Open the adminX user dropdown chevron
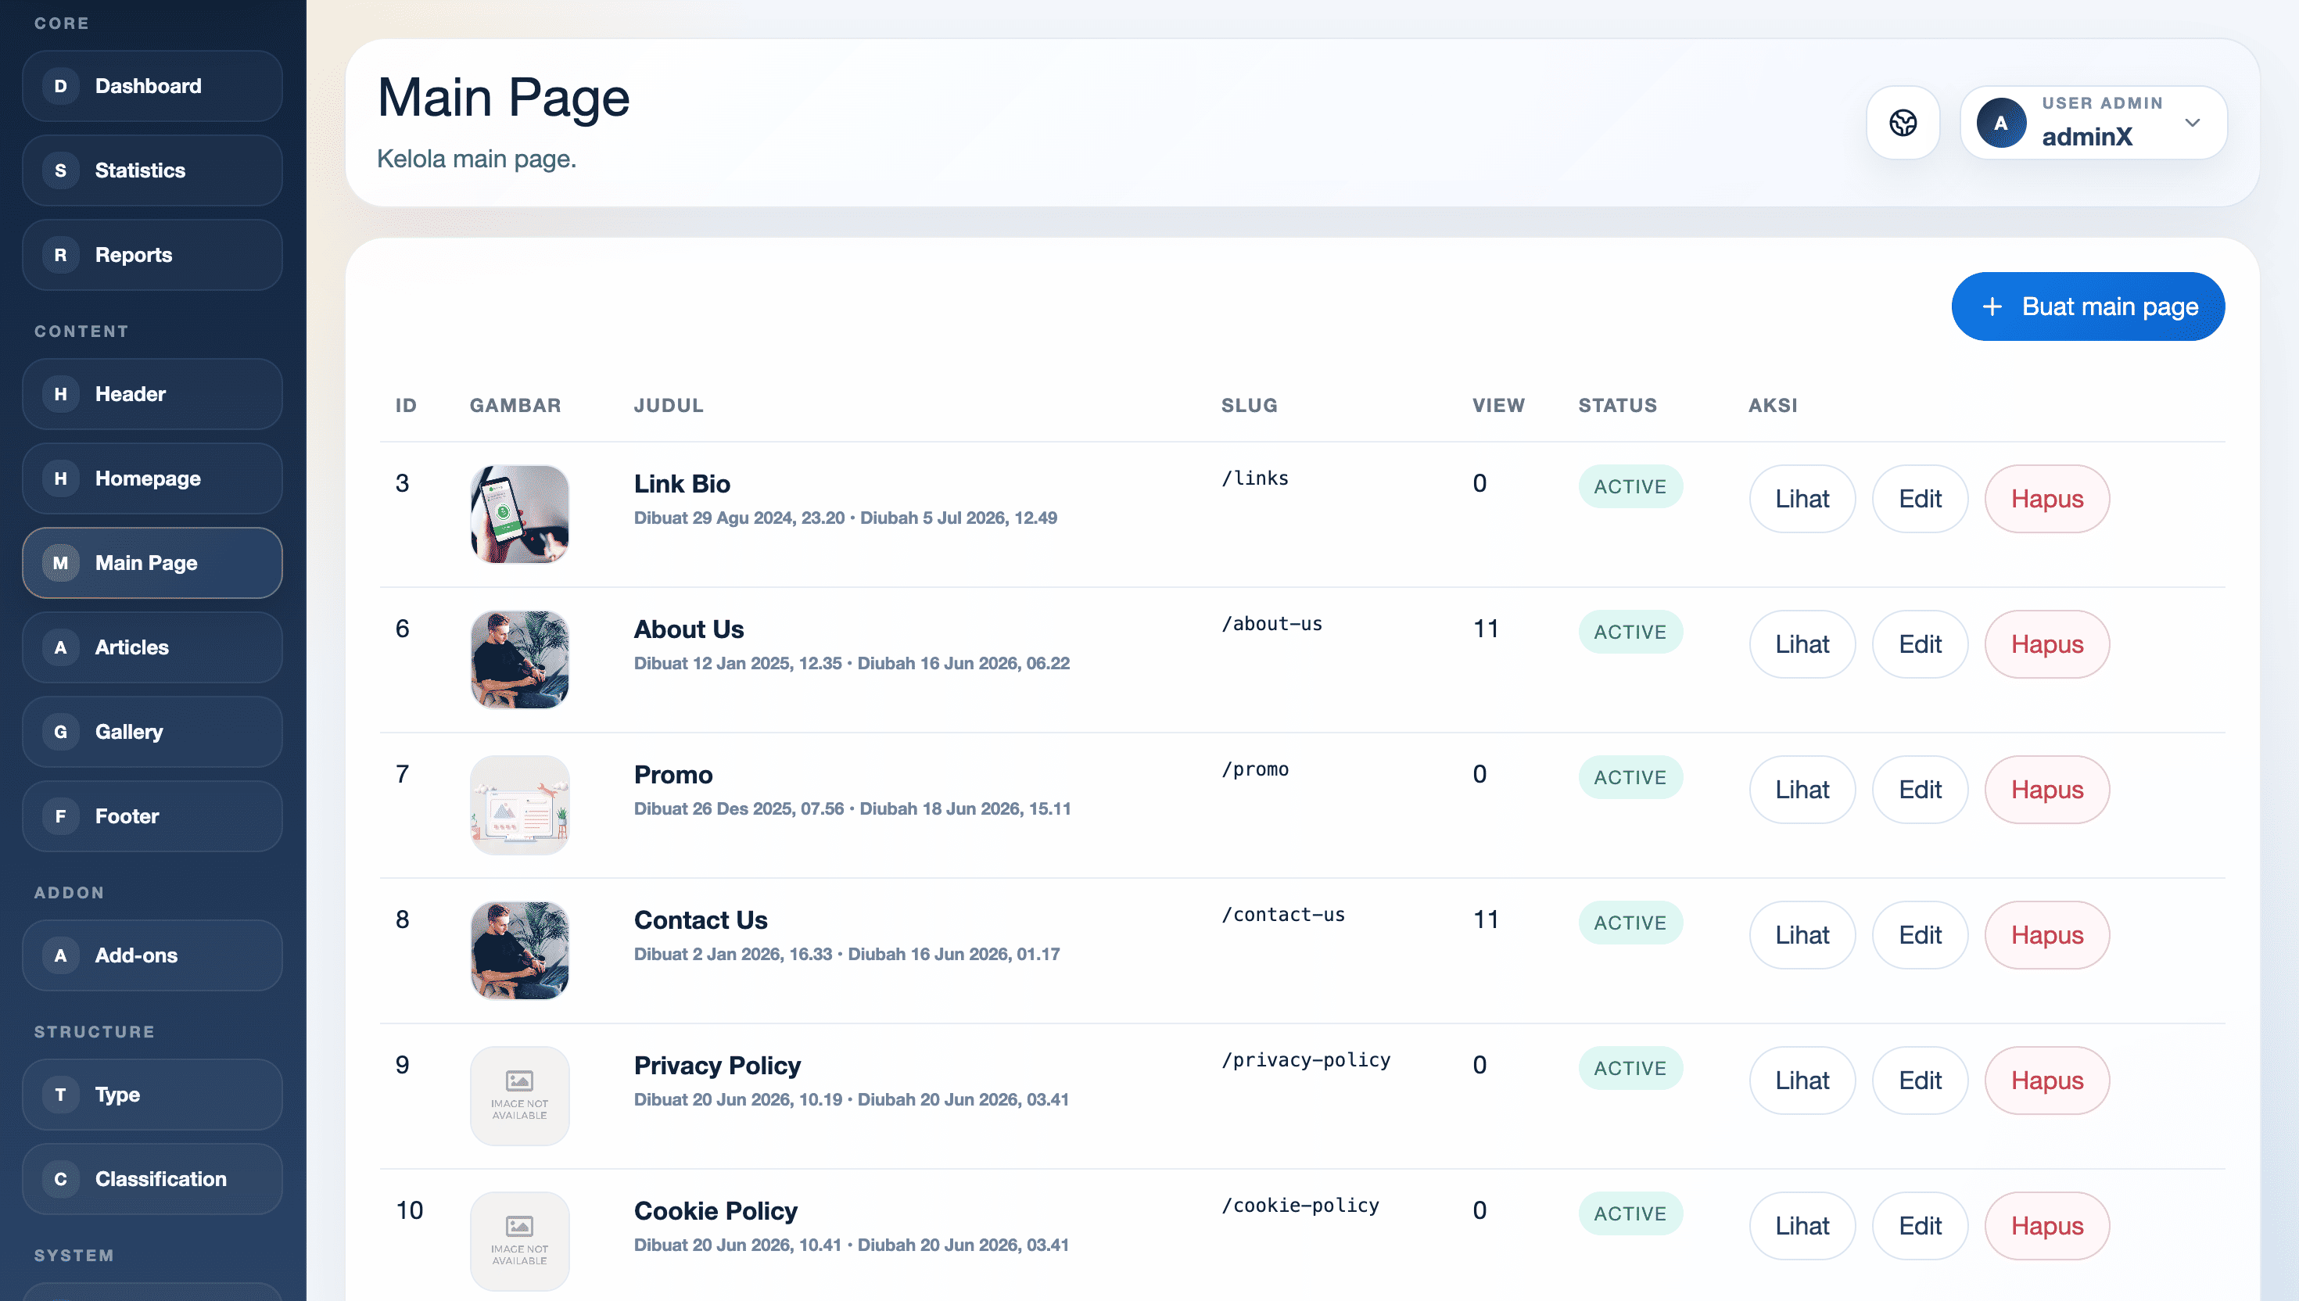The height and width of the screenshot is (1301, 2299). click(x=2192, y=123)
